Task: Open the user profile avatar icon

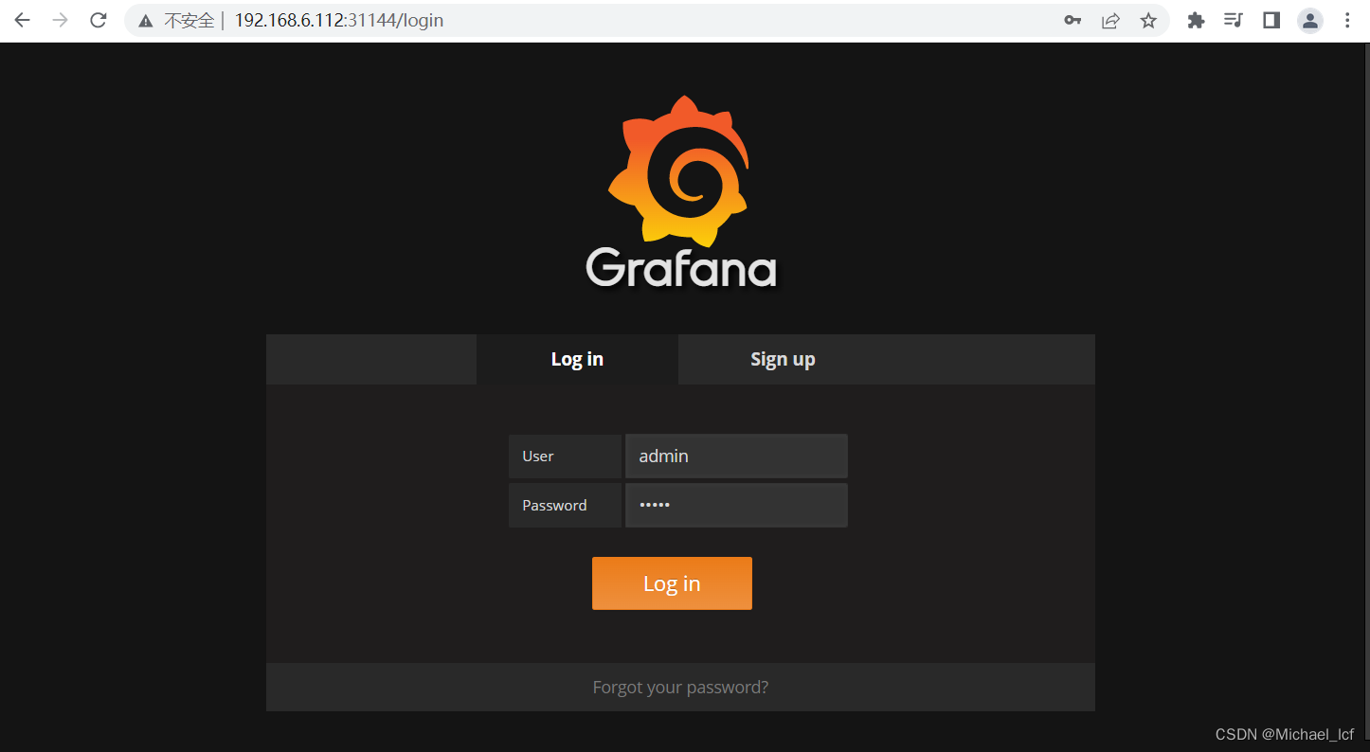Action: [1310, 21]
